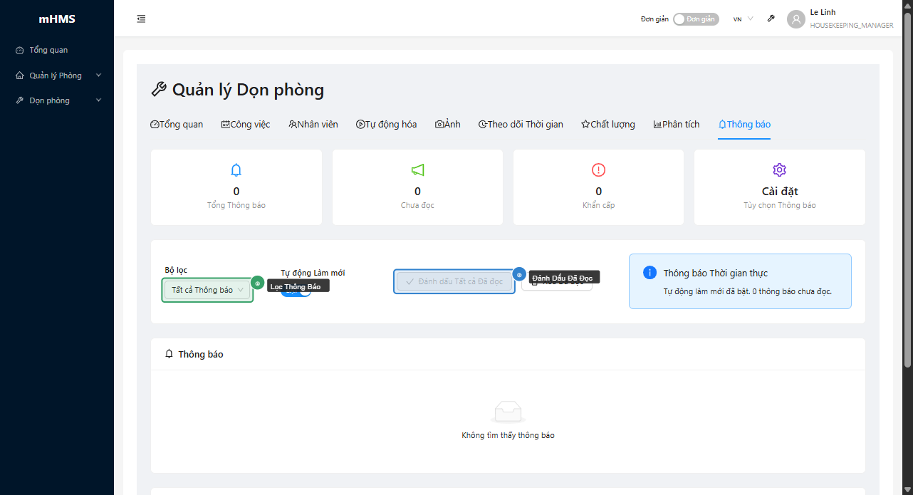Switch to the Chất lượng tab
This screenshot has height=495, width=913.
point(607,125)
